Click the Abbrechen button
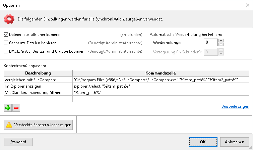This screenshot has width=253, height=150. [x=235, y=142]
